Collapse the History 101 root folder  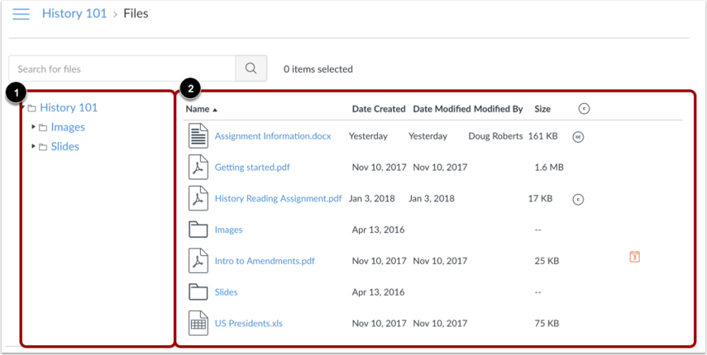tap(22, 107)
